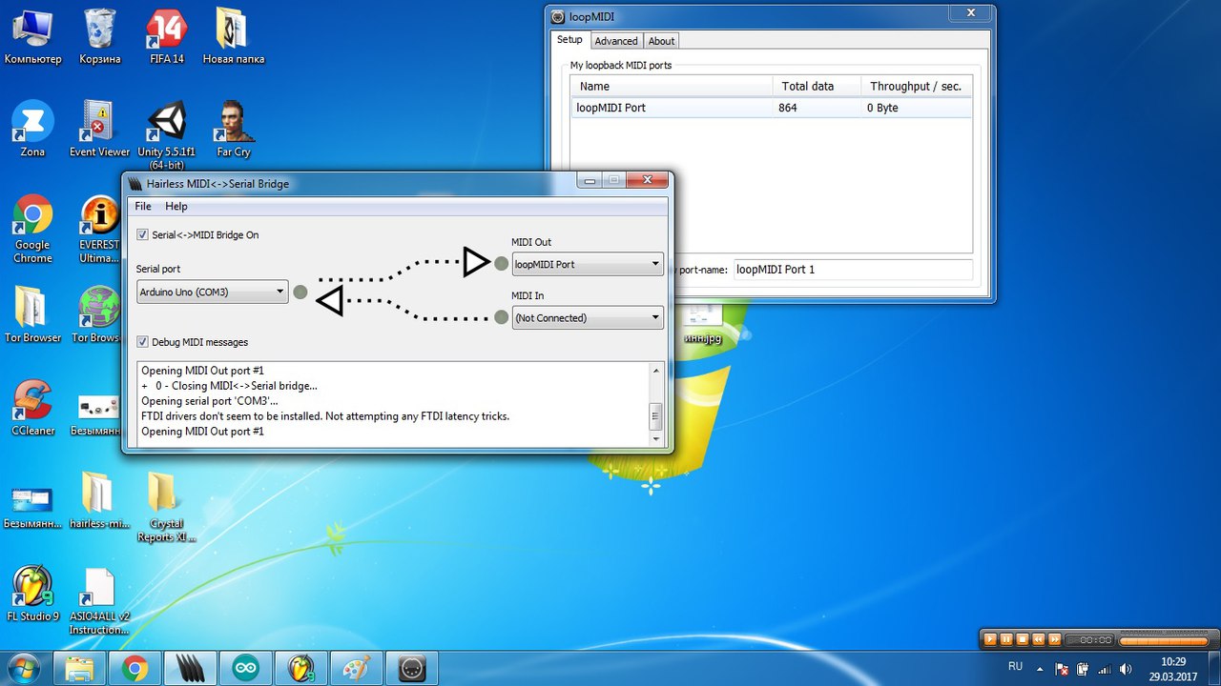The image size is (1221, 686).
Task: Open the volume speaker tray icon
Action: (x=1126, y=668)
